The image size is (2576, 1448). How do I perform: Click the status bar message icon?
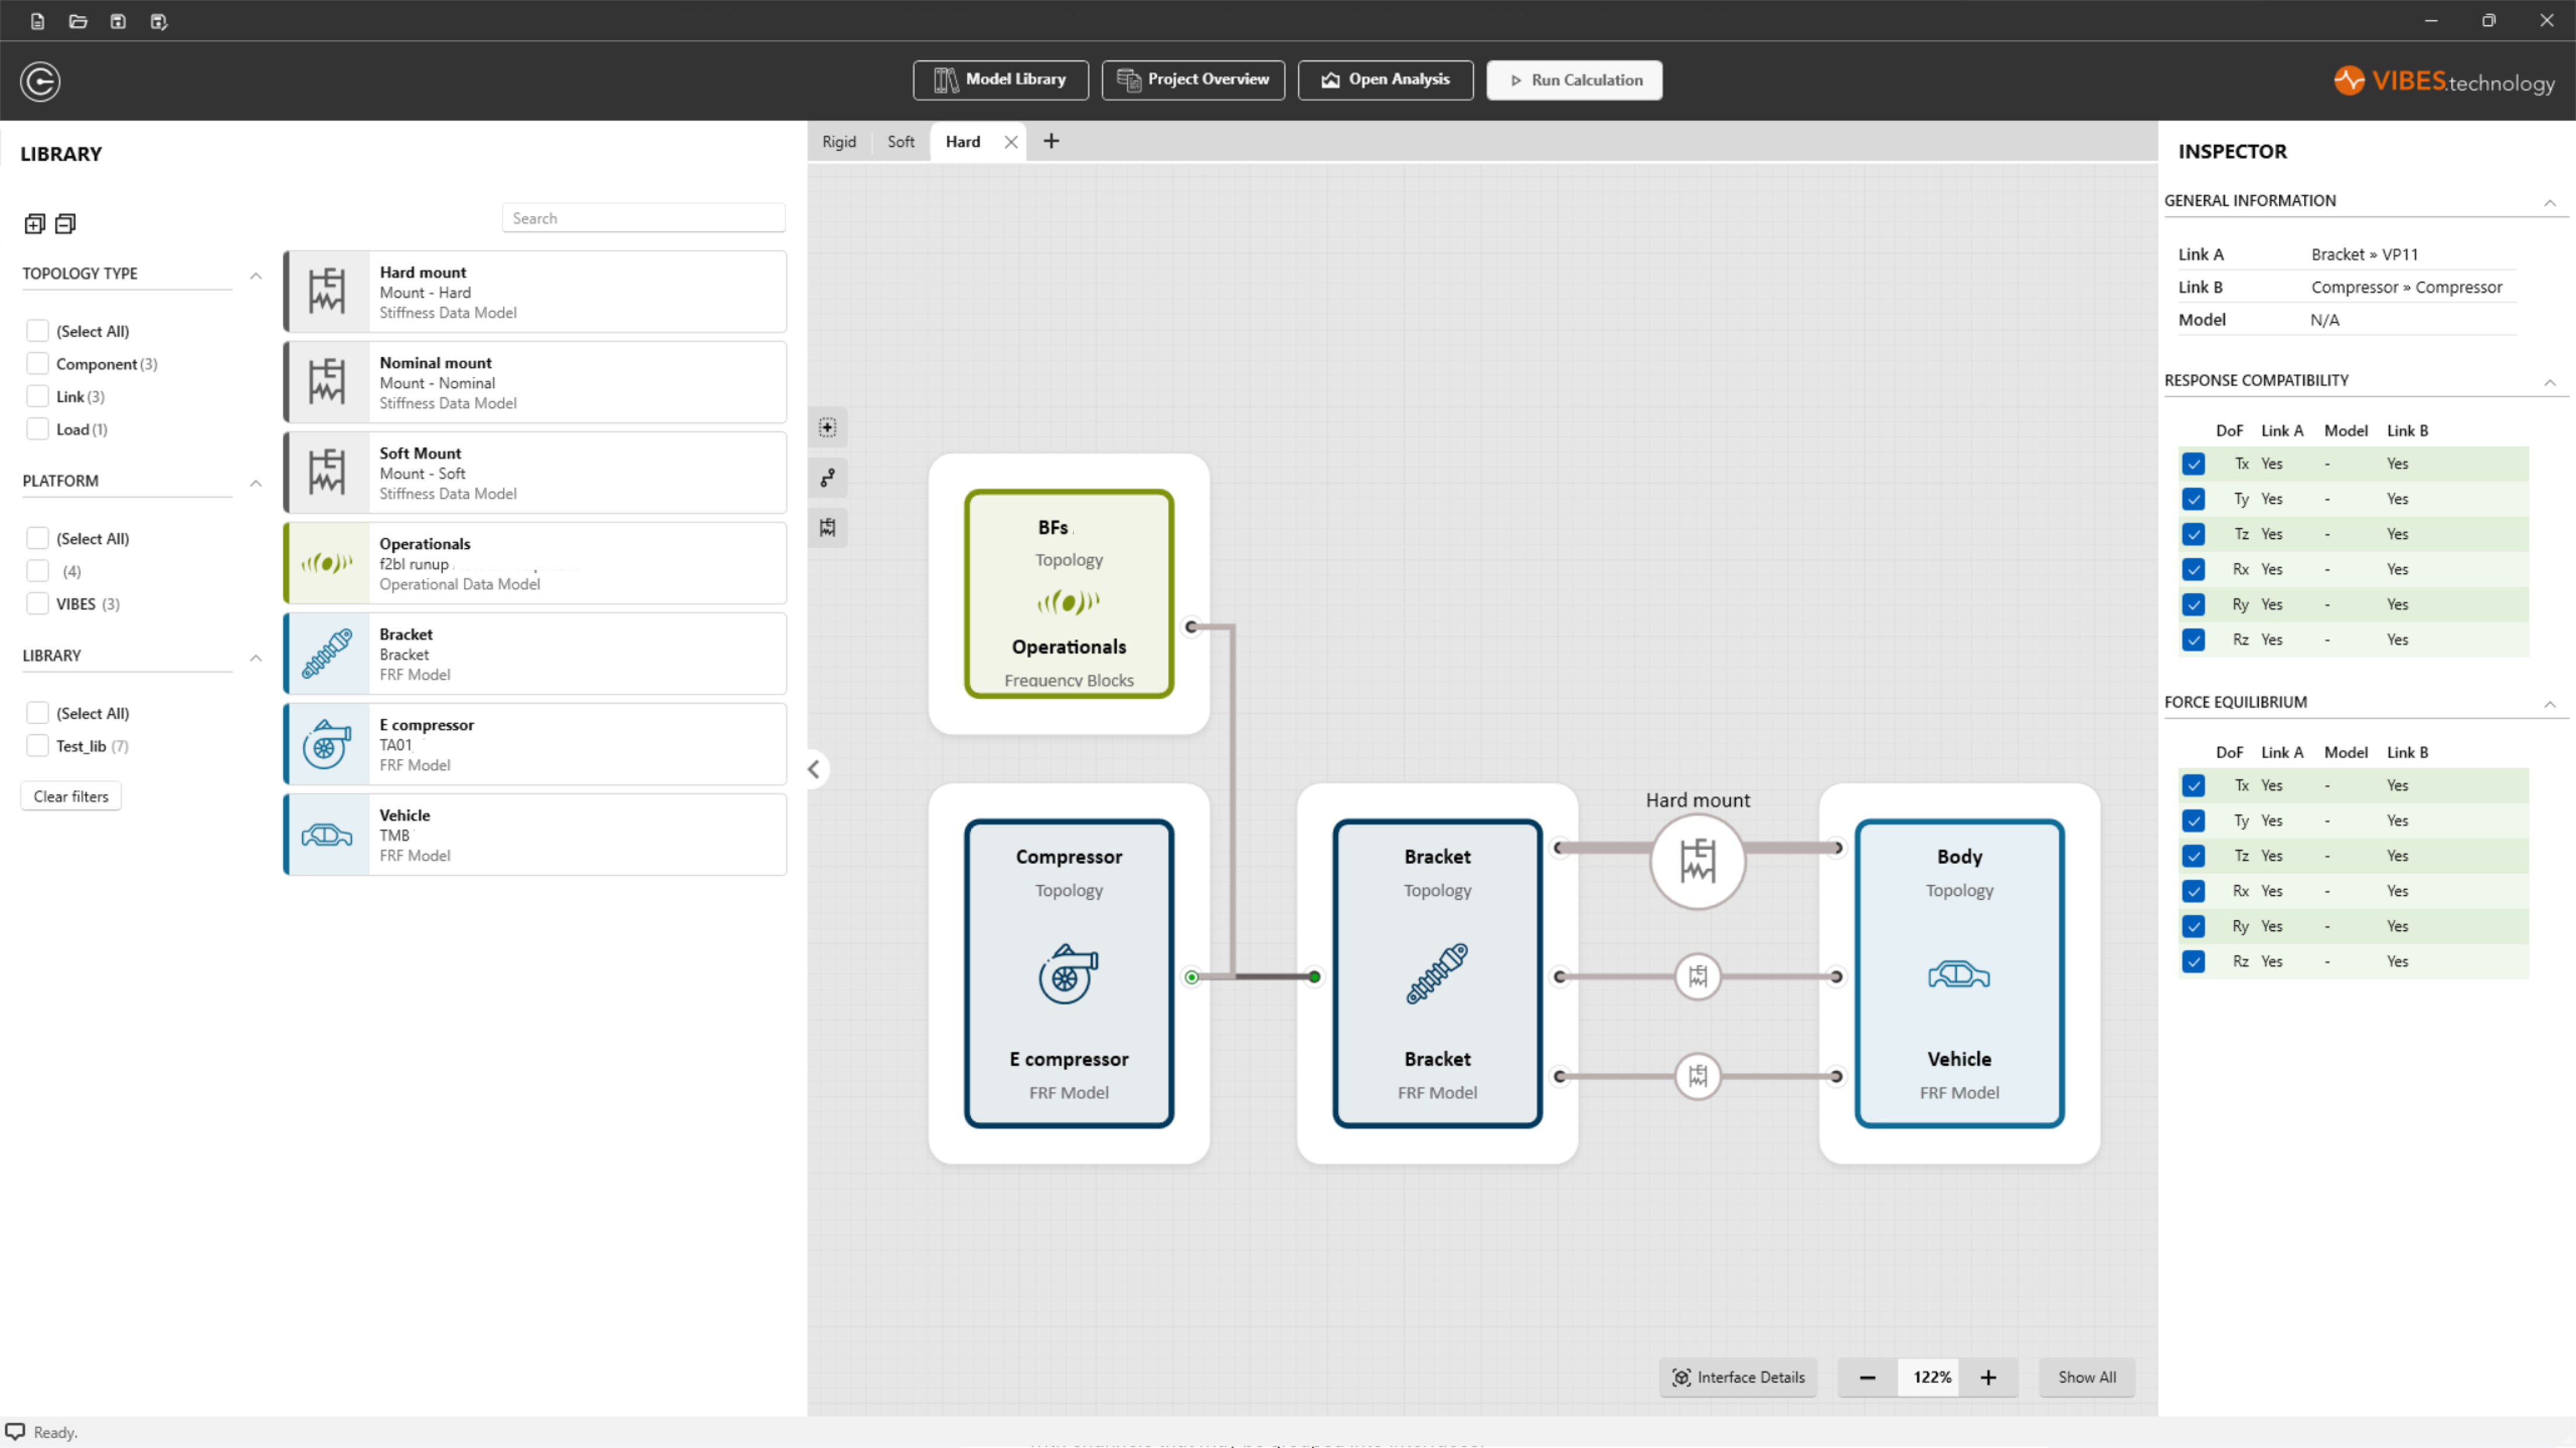click(x=15, y=1431)
